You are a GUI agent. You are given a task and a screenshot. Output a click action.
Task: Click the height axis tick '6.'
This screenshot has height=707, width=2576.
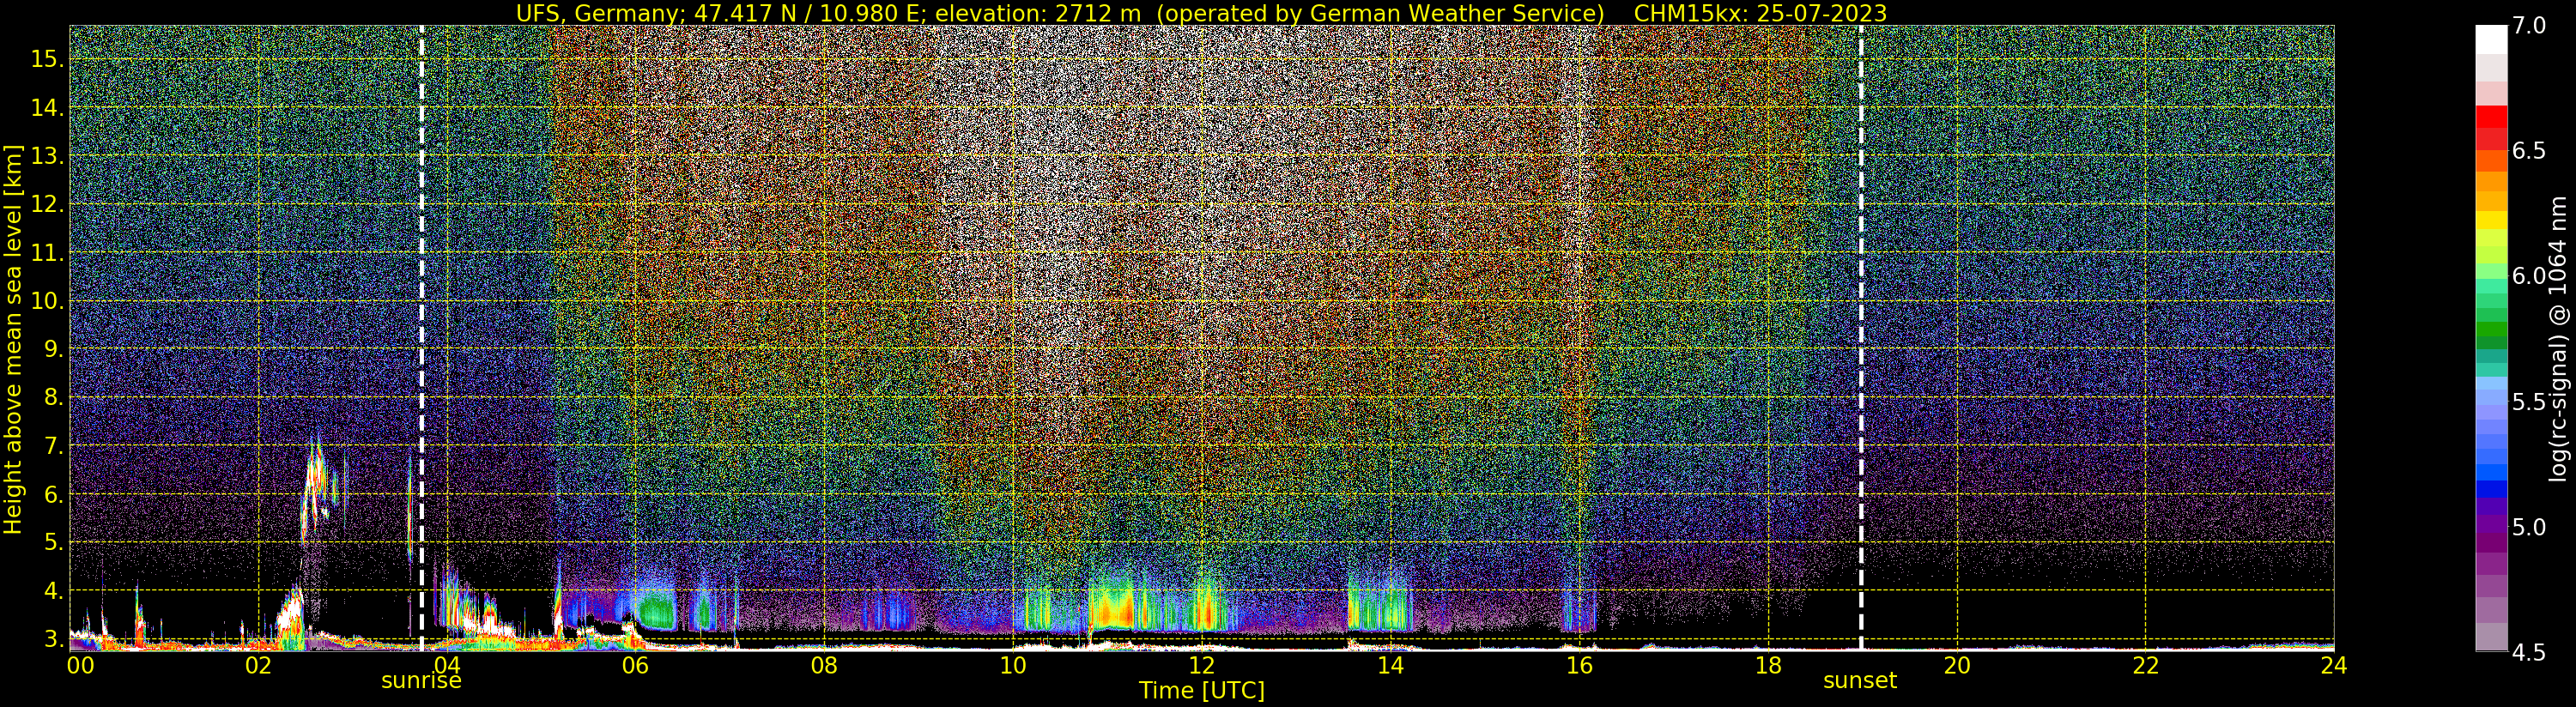click(x=53, y=494)
